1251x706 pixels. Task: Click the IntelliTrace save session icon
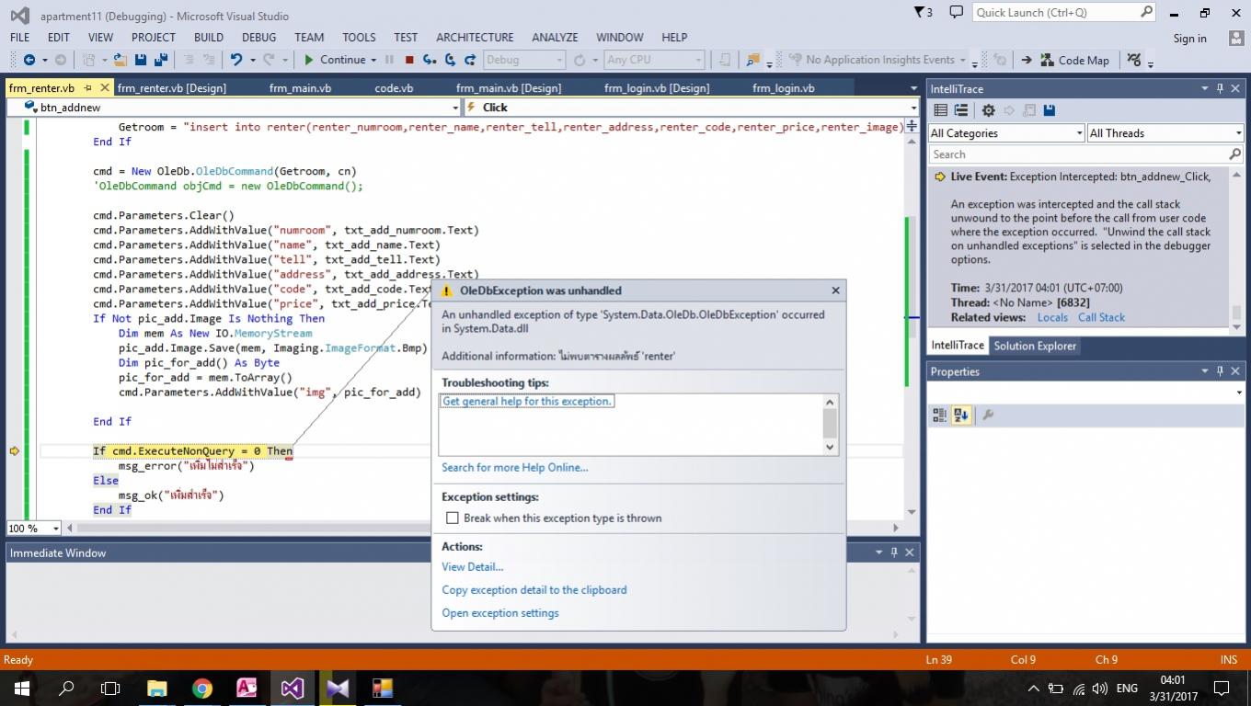coord(1049,110)
